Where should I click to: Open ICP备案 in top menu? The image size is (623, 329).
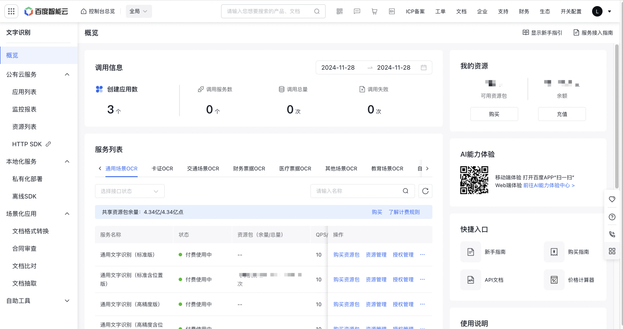(x=415, y=12)
